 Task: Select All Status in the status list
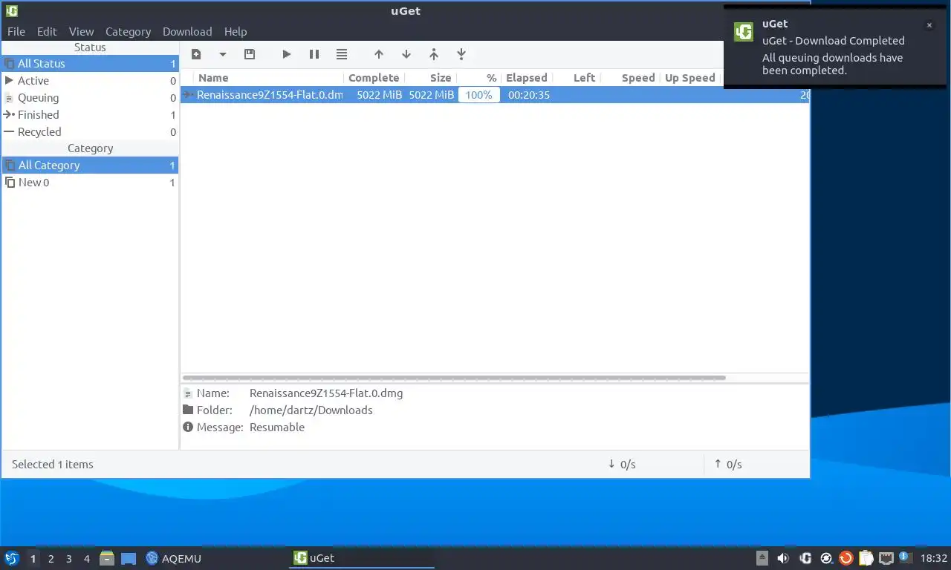click(90, 64)
